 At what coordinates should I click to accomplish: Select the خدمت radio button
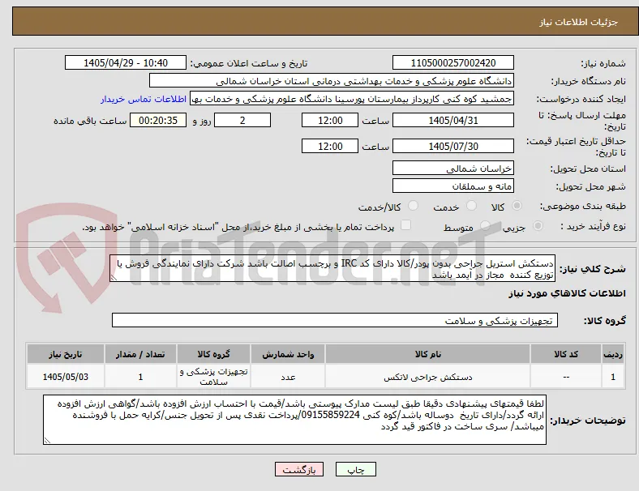click(x=471, y=206)
